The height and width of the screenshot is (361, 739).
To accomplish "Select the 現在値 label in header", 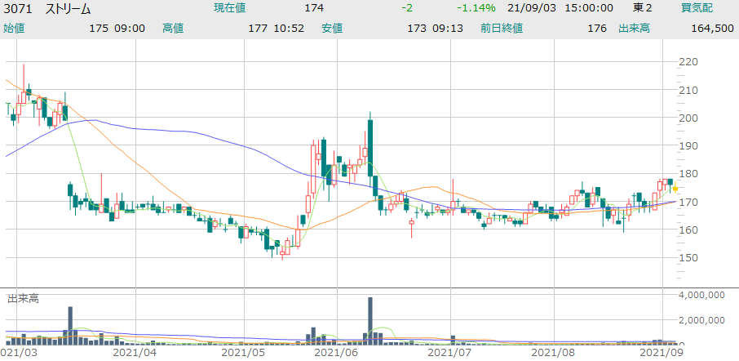I will 231,8.
